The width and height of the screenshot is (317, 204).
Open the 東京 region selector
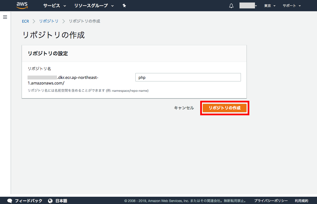click(270, 6)
